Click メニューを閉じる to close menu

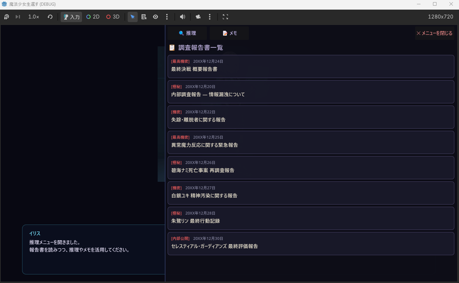434,33
